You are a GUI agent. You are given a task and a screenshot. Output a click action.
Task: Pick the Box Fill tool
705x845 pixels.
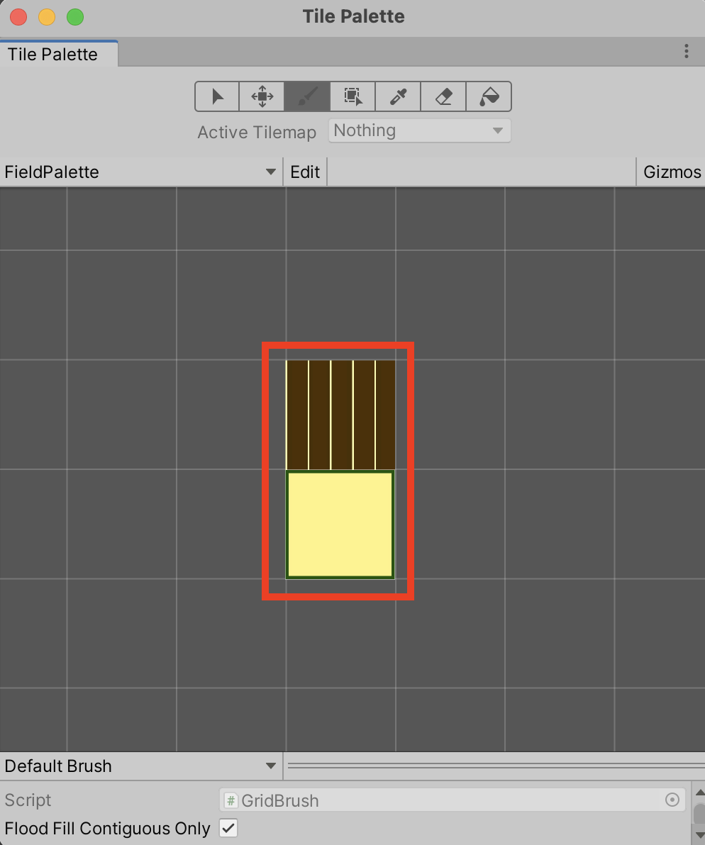[x=352, y=96]
